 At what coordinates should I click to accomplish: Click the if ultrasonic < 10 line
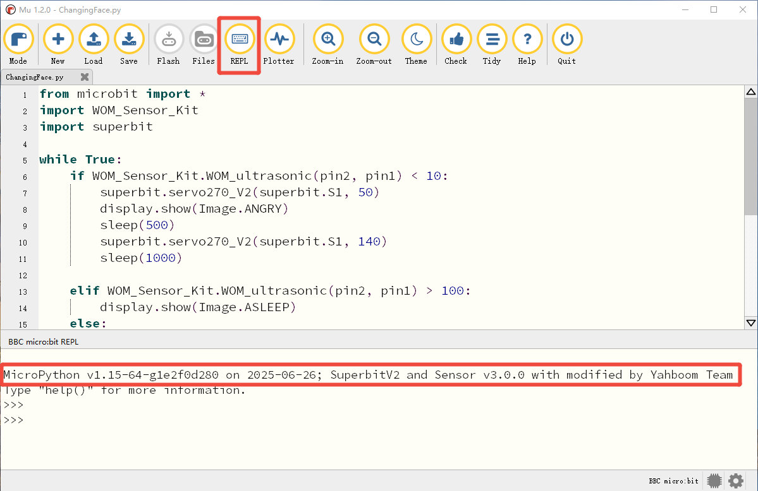point(259,175)
